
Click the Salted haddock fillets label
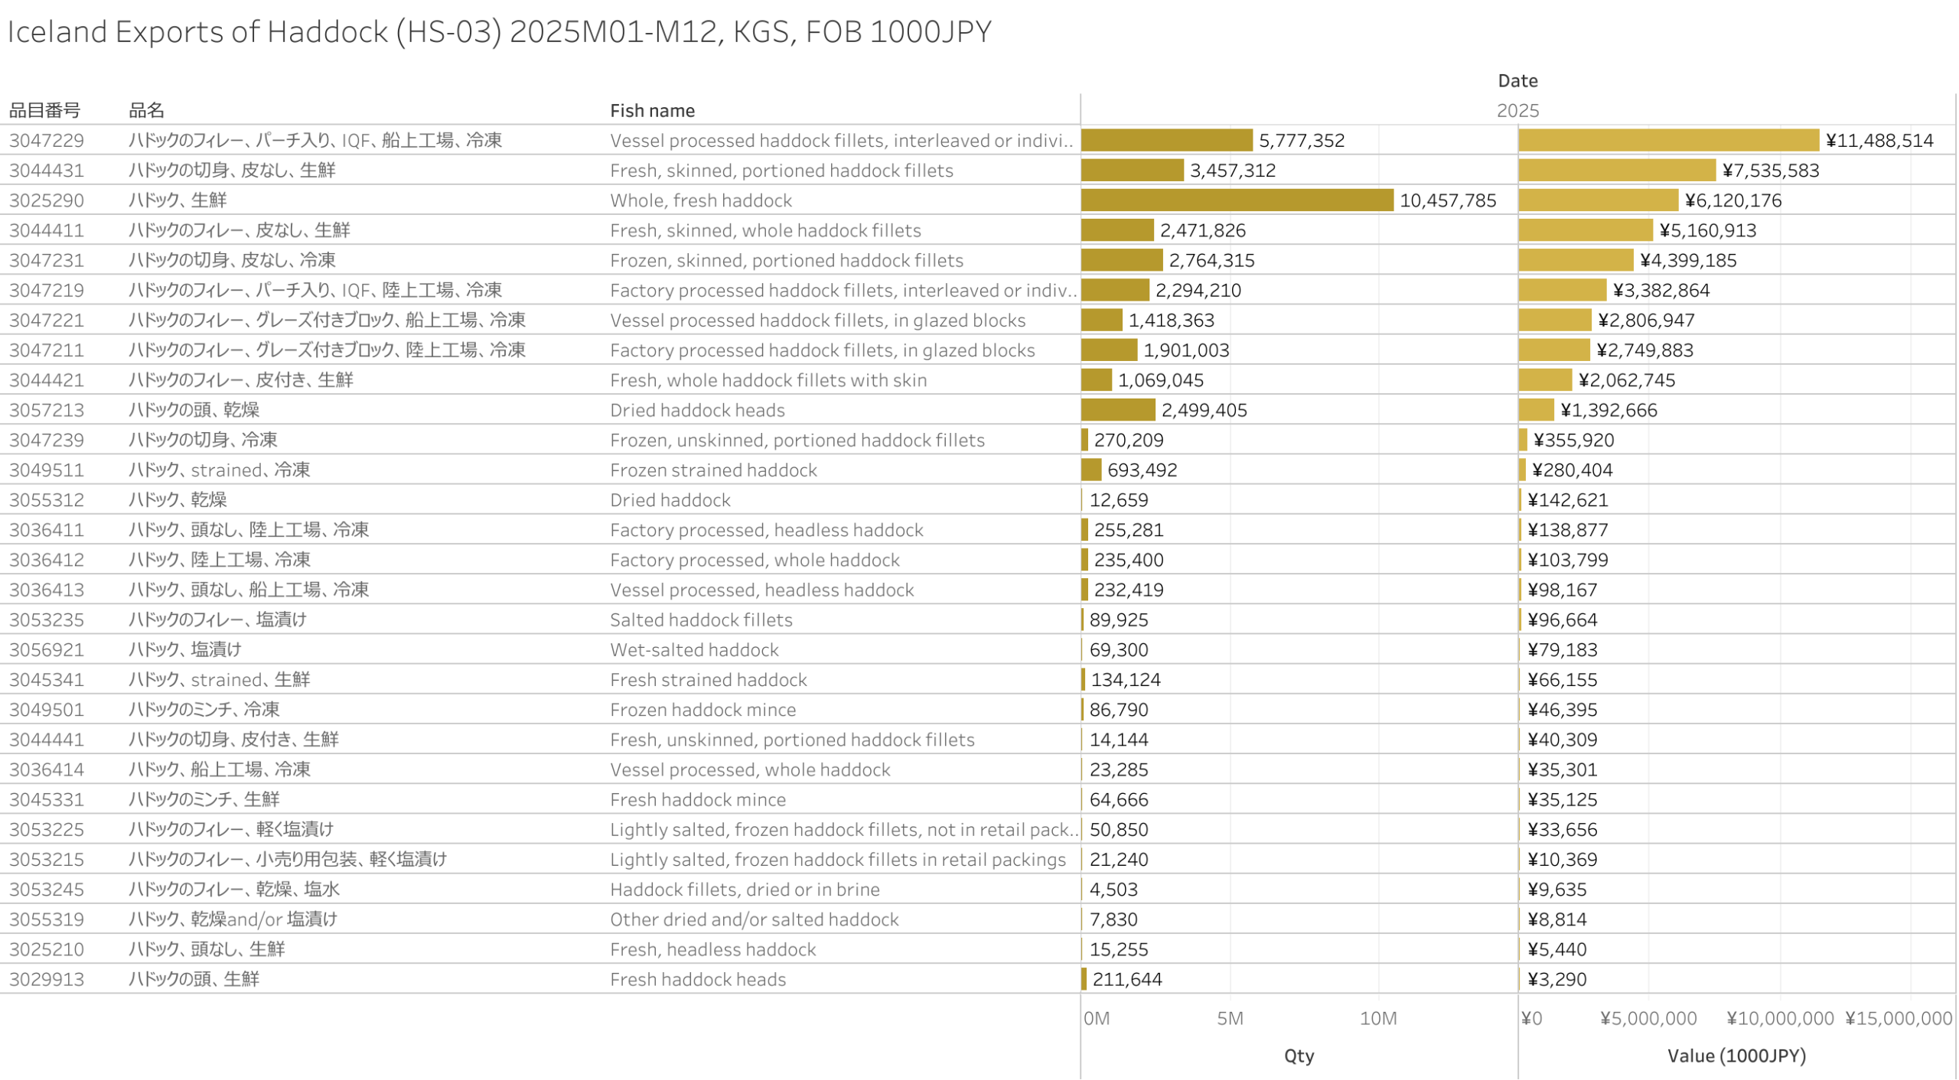click(700, 620)
